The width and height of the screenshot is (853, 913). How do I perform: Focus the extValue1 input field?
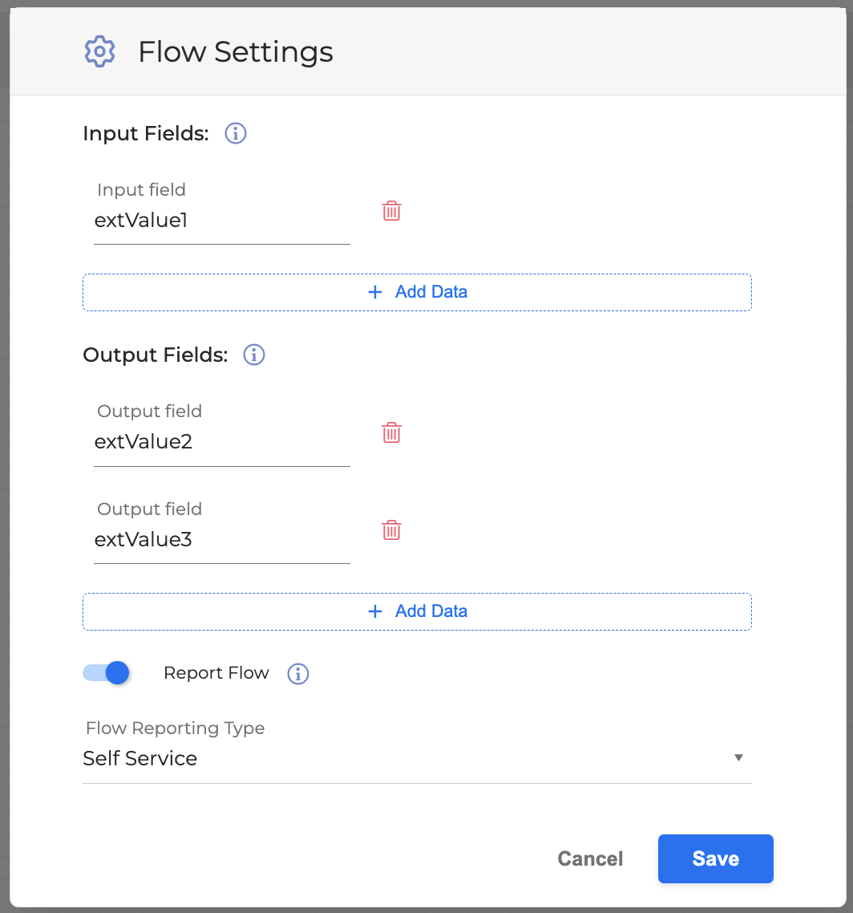[x=221, y=221]
